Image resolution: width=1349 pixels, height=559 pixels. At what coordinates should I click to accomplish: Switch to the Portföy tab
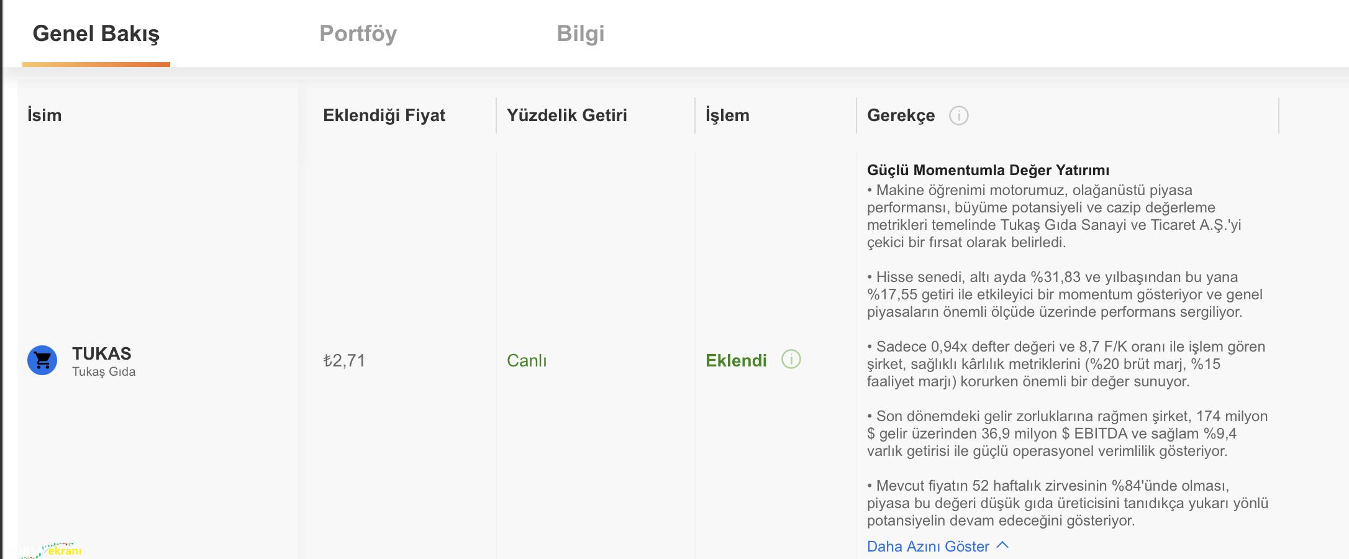[358, 34]
